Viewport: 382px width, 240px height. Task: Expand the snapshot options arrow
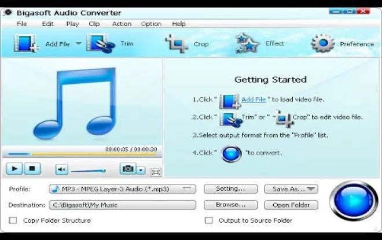coord(141,170)
